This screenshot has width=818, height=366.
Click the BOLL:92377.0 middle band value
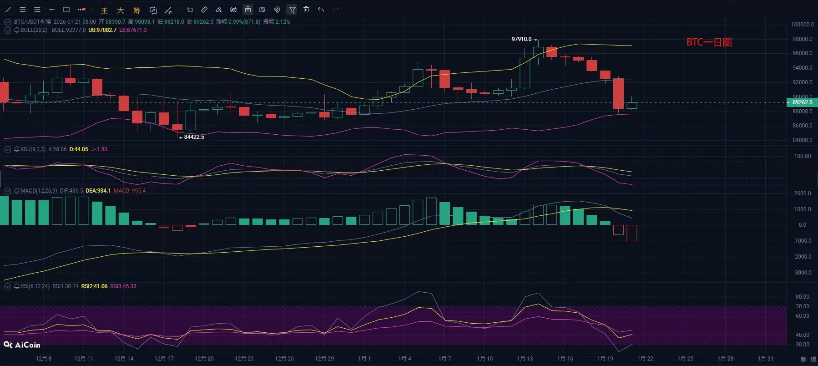pyautogui.click(x=69, y=30)
